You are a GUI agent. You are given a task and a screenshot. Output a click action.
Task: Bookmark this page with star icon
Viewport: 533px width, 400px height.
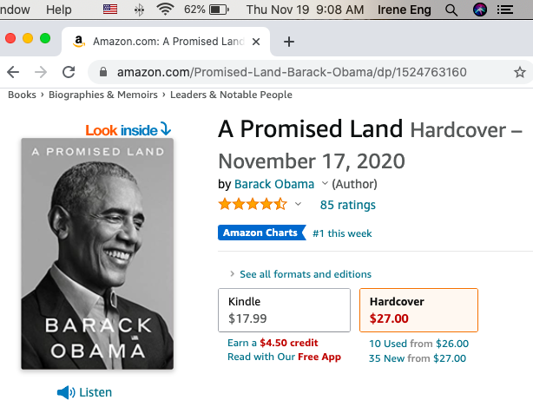point(519,72)
